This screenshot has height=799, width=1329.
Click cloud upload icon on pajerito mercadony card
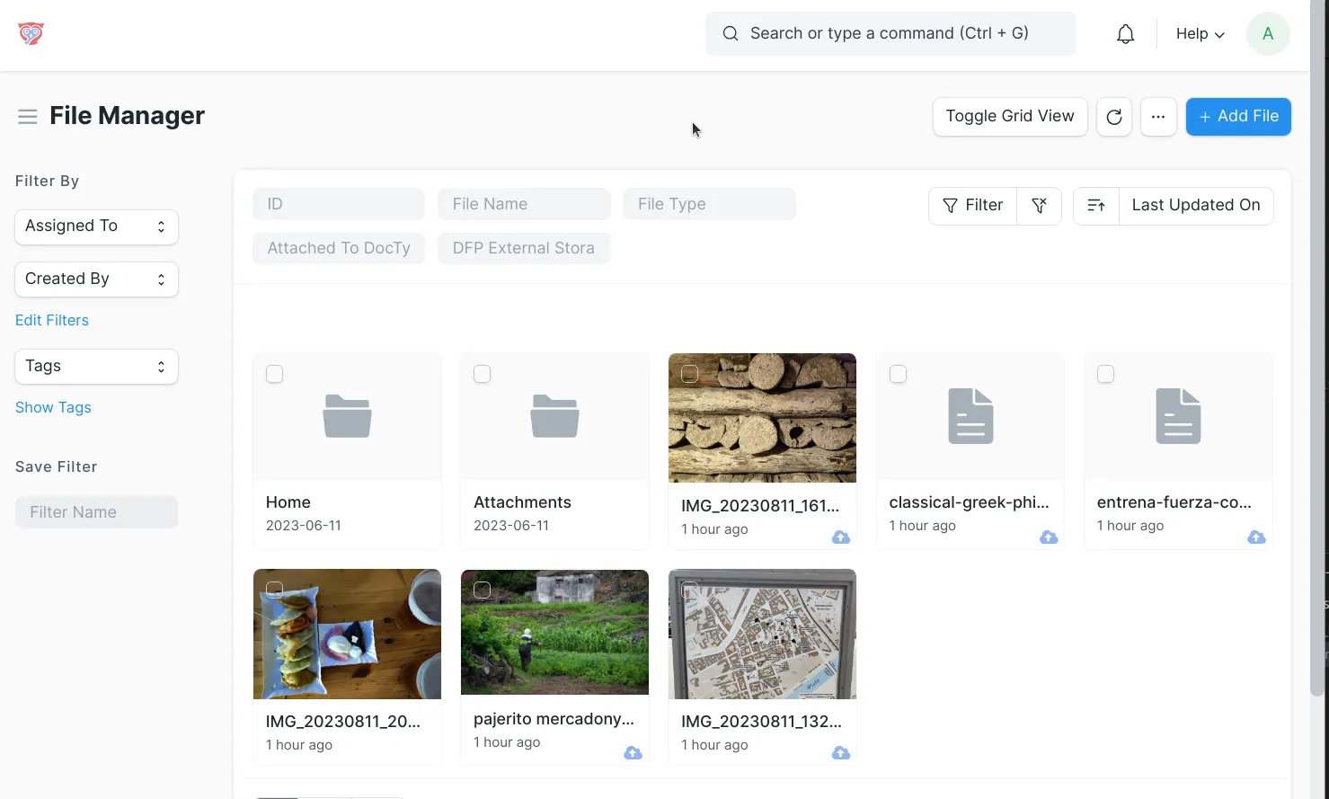pos(633,753)
